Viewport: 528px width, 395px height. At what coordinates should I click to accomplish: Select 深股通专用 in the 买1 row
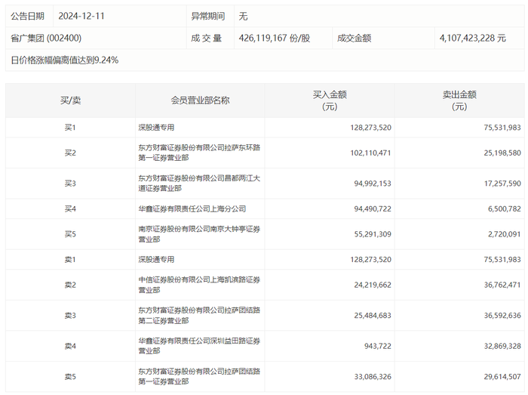pyautogui.click(x=156, y=128)
